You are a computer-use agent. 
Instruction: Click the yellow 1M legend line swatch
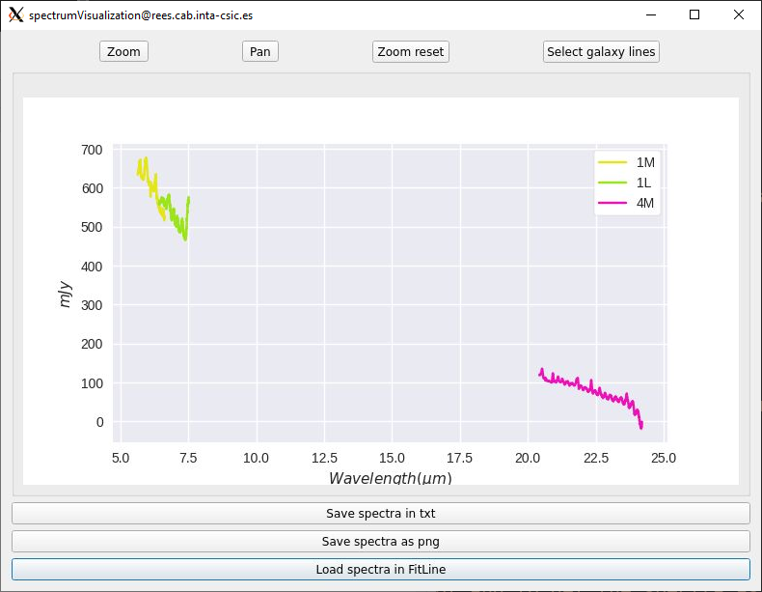[x=612, y=162]
